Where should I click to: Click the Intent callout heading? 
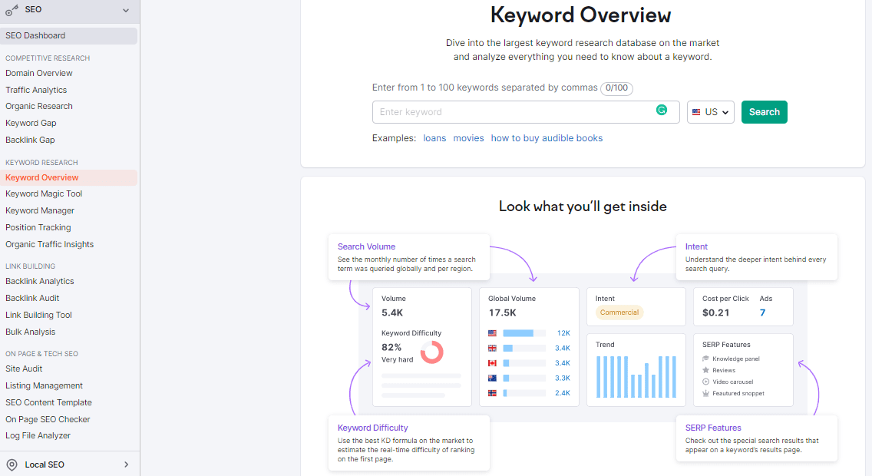[x=696, y=246]
